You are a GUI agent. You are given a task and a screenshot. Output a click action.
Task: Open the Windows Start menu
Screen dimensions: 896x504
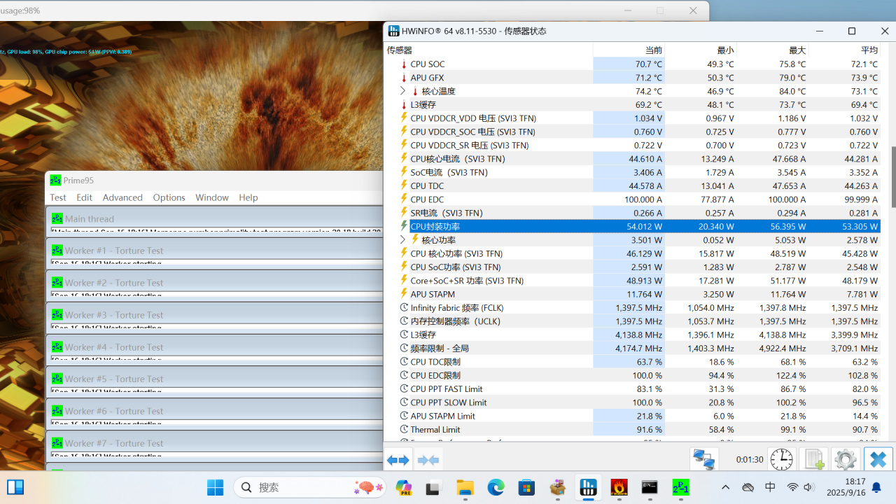click(x=216, y=487)
